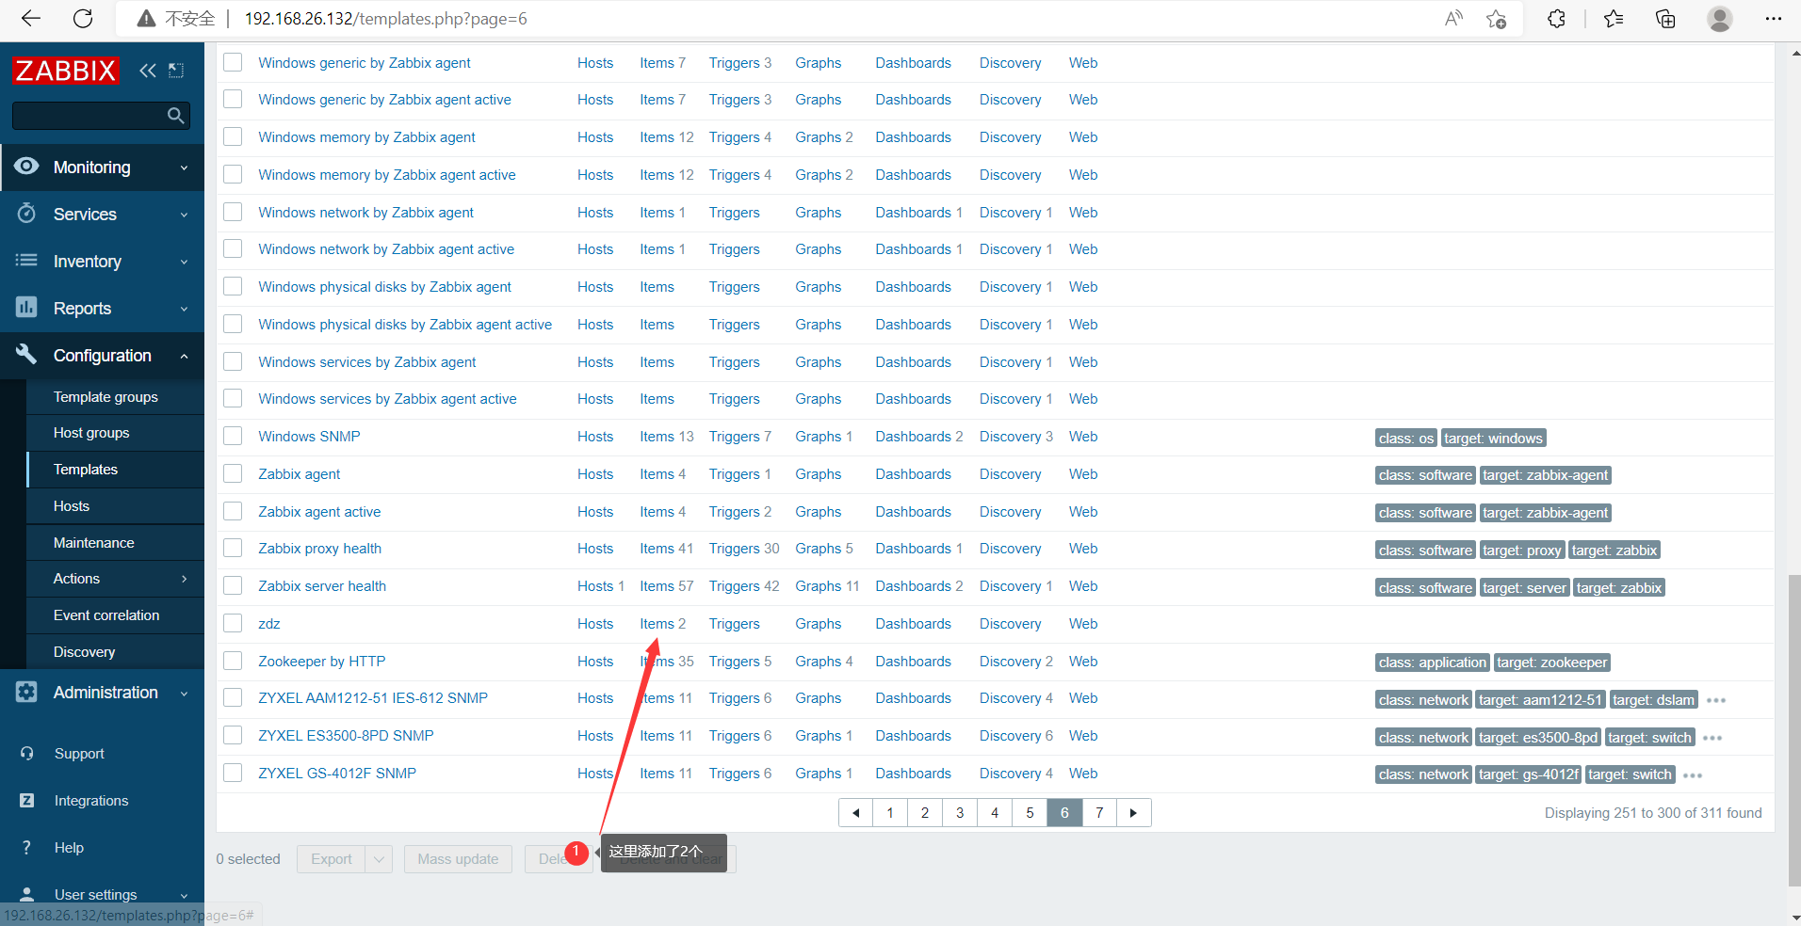Select the zdz template checkbox
The width and height of the screenshot is (1801, 926).
pos(233,624)
